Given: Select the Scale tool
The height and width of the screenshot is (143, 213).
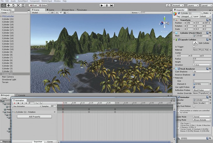Looking at the screenshot, I should (x=19, y=5).
